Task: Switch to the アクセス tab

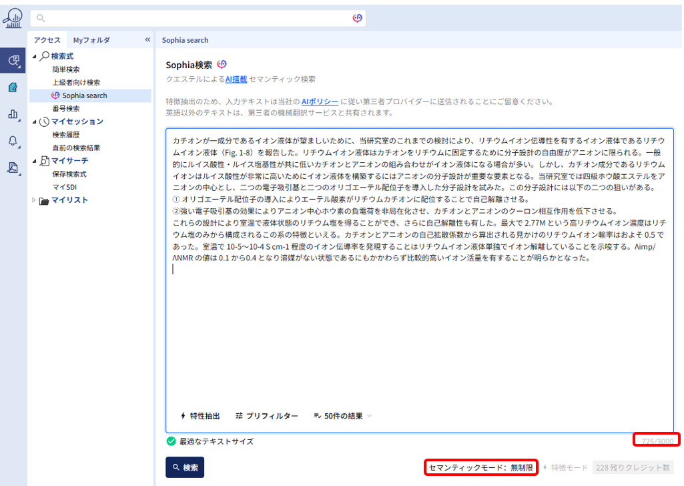Action: coord(47,39)
